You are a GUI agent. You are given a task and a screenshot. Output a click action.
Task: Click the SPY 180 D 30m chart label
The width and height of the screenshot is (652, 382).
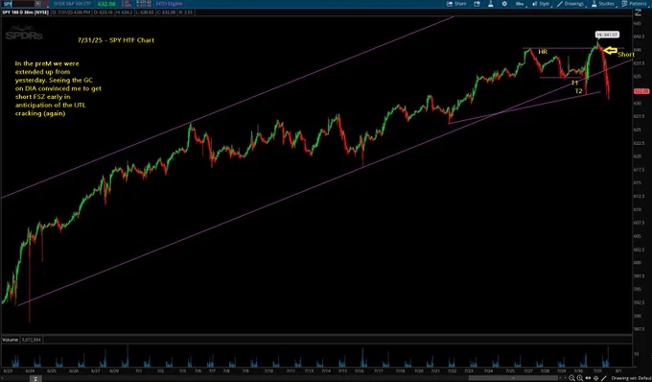point(25,12)
